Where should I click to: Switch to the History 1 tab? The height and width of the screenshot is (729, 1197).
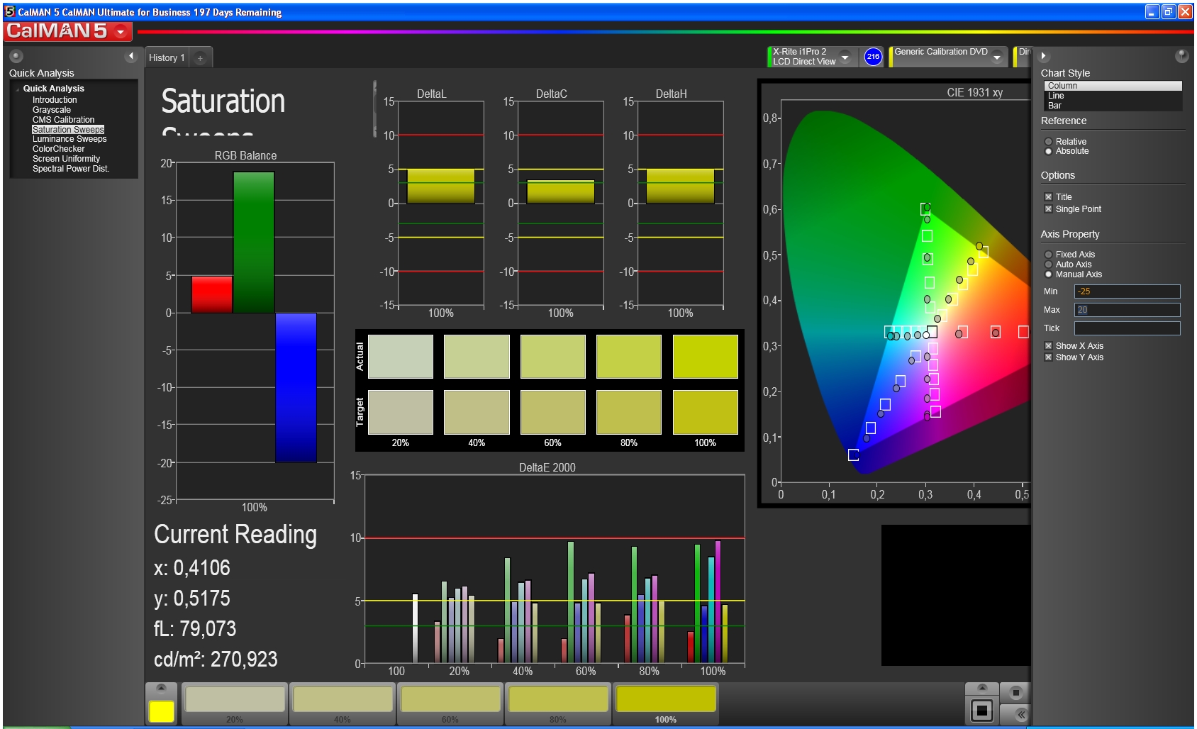tap(167, 58)
